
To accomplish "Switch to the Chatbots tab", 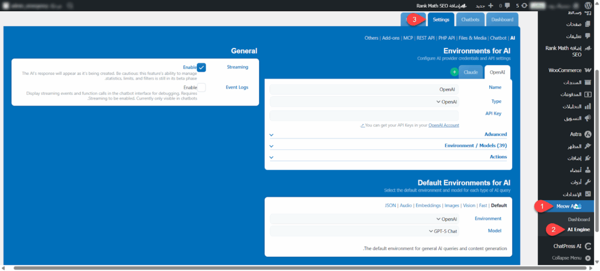I will pos(471,19).
